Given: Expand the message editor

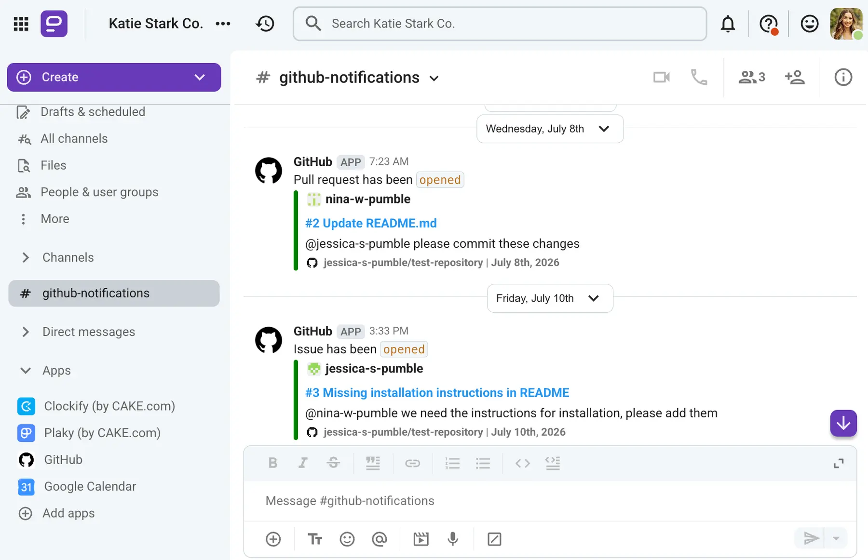Looking at the screenshot, I should coord(839,463).
